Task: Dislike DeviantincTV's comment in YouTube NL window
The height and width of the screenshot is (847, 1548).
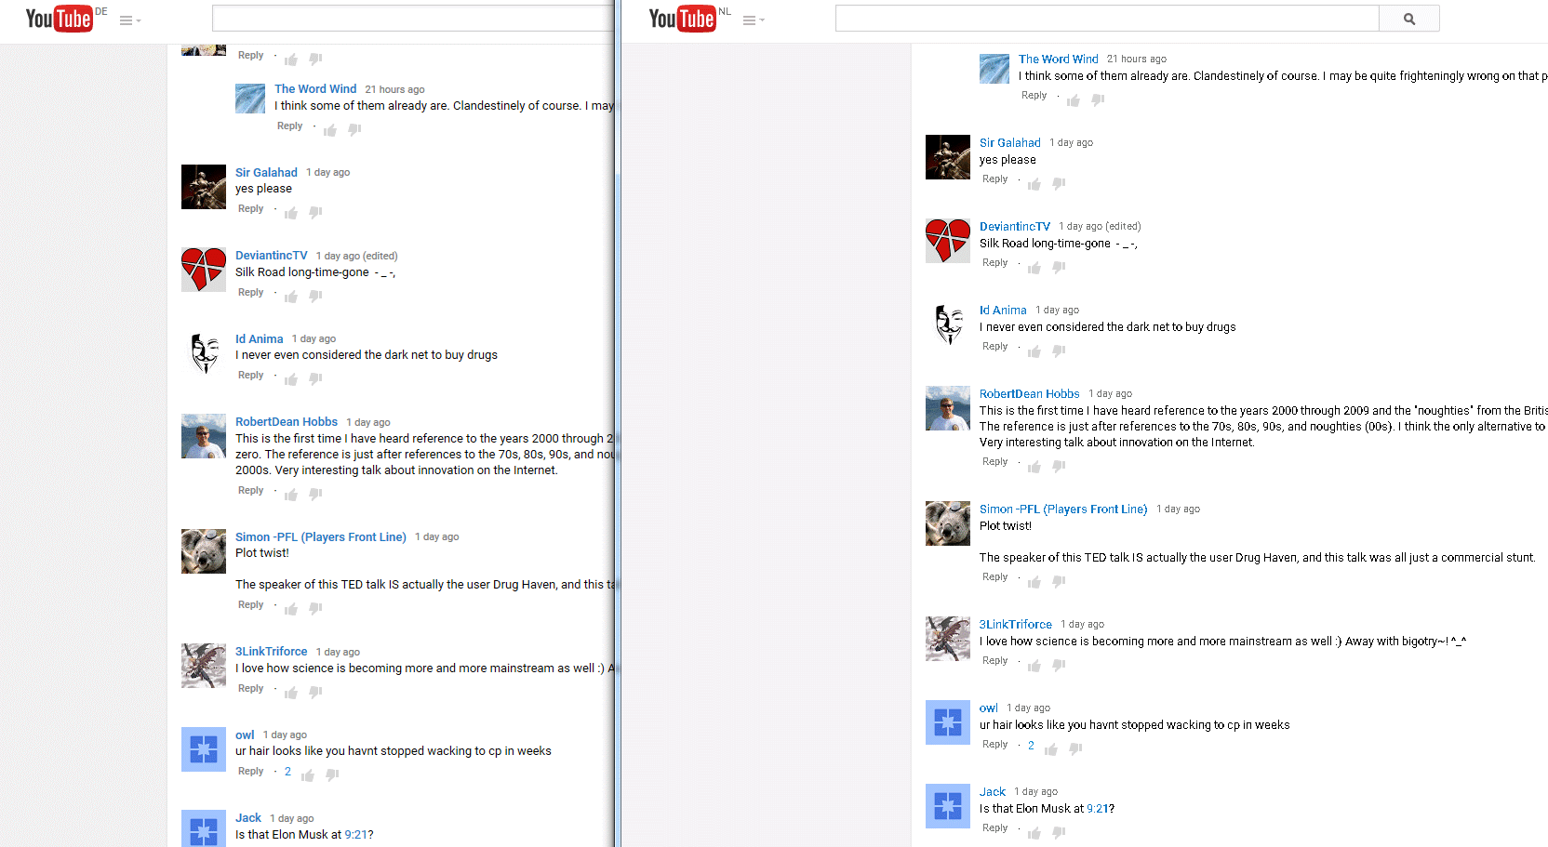Action: pos(1059,268)
